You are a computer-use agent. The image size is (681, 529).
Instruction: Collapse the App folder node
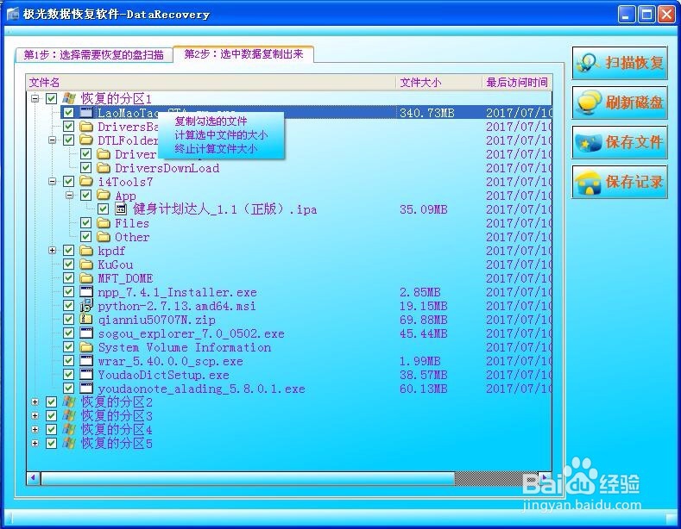(70, 195)
